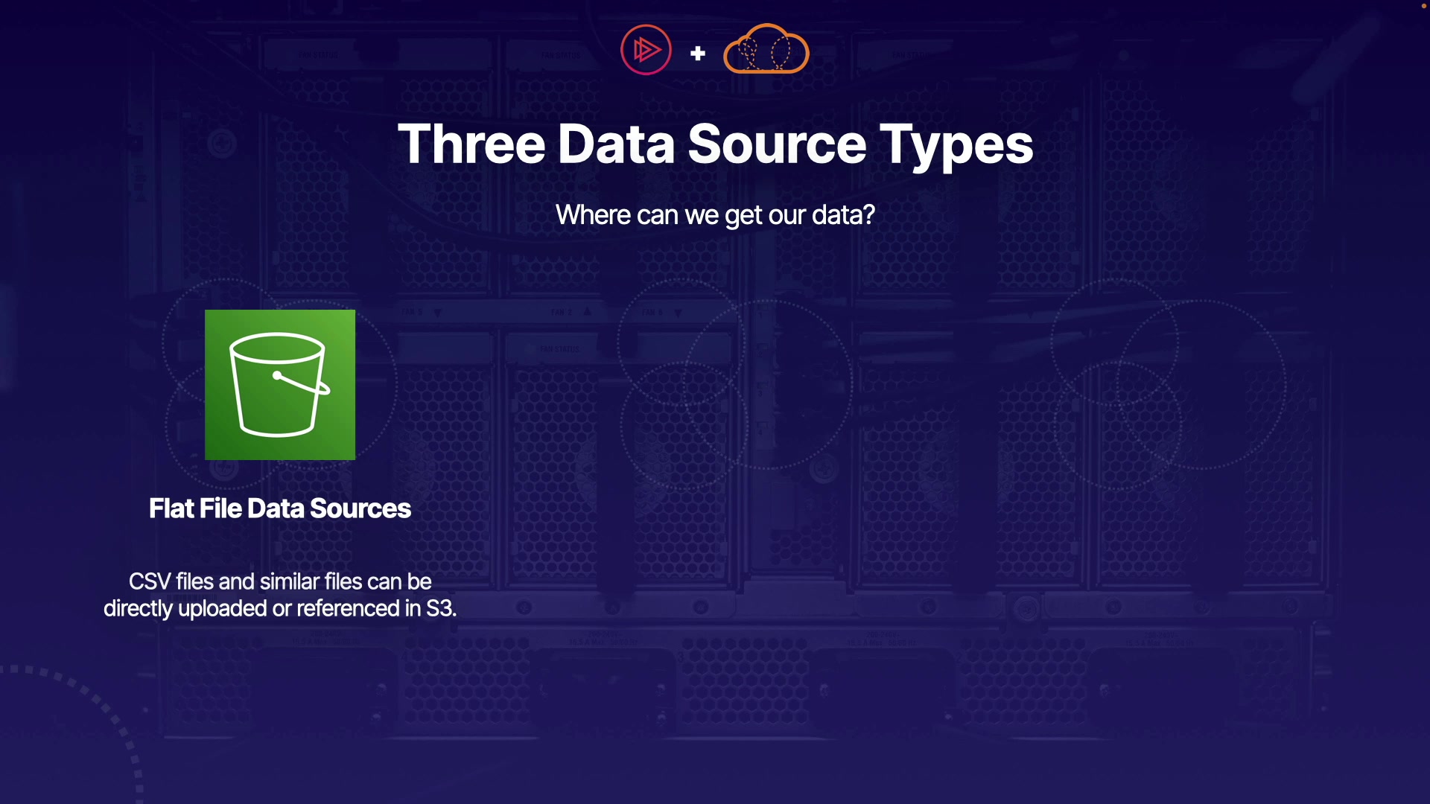This screenshot has width=1430, height=804.
Task: Select the green S3 bucket icon
Action: (280, 385)
